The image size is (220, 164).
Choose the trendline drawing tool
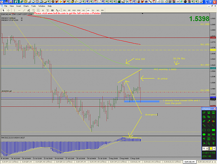click(x=24, y=10)
